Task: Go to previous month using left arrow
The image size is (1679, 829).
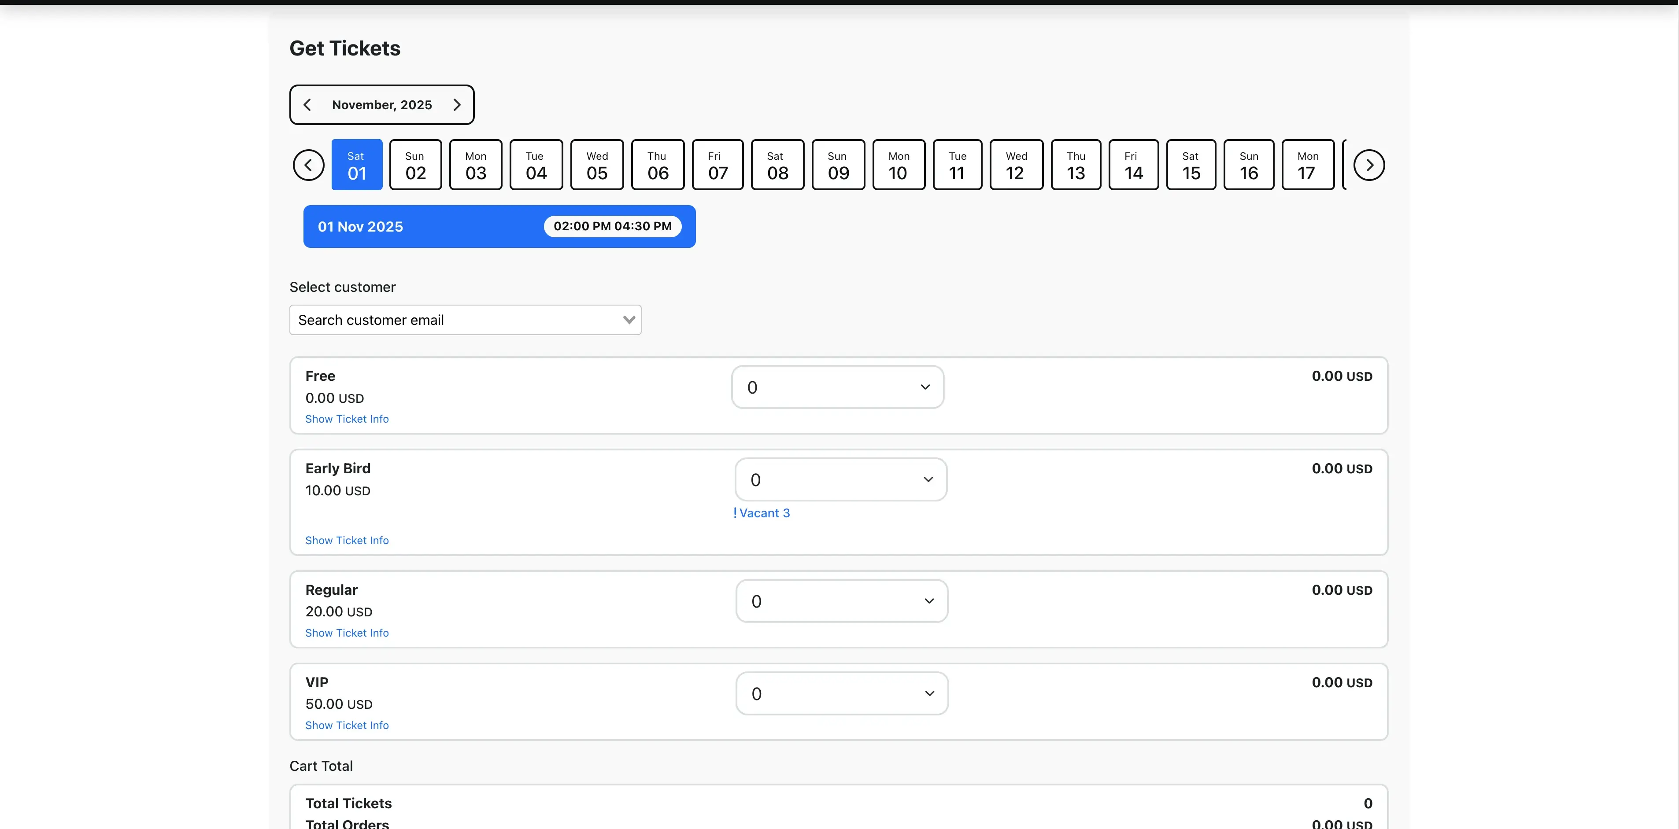Action: [307, 105]
